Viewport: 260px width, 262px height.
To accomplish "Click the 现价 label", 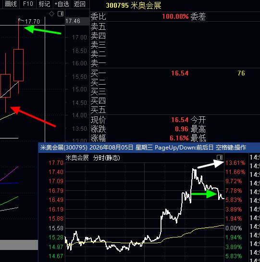I will (98, 120).
